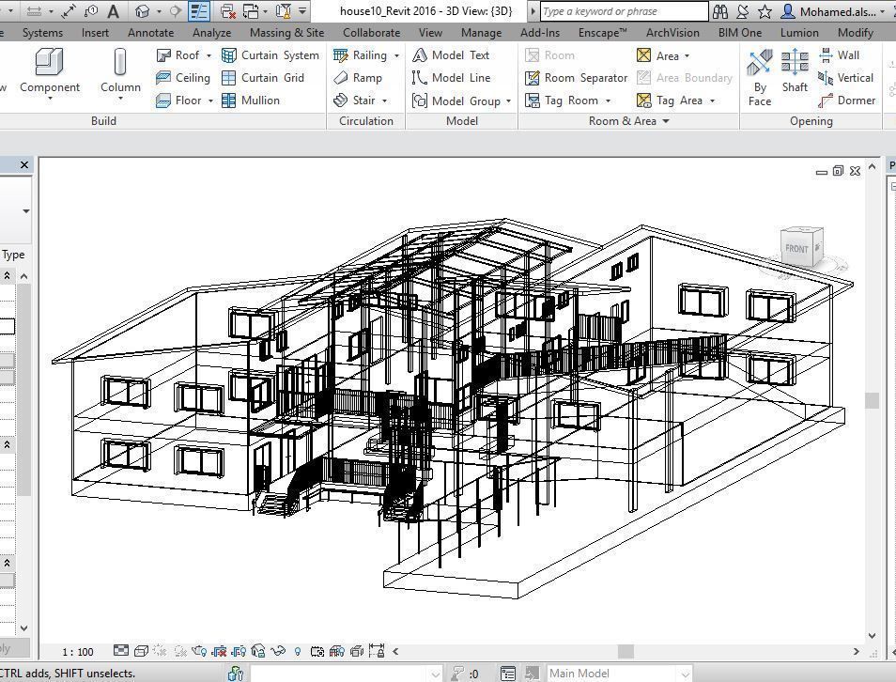Select the Curtain System tool
This screenshot has width=896, height=682.
pyautogui.click(x=270, y=55)
